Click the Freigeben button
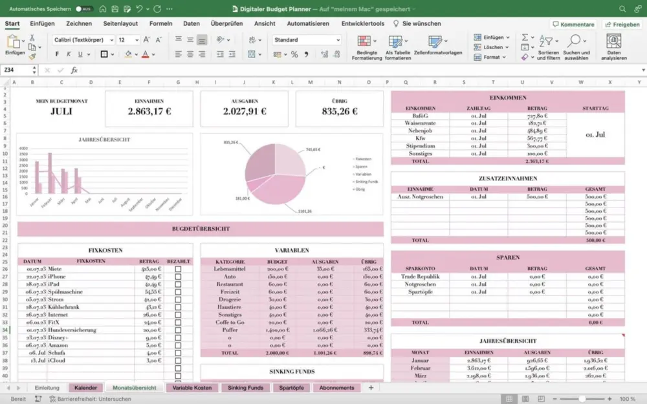This screenshot has width=647, height=404. click(x=622, y=24)
